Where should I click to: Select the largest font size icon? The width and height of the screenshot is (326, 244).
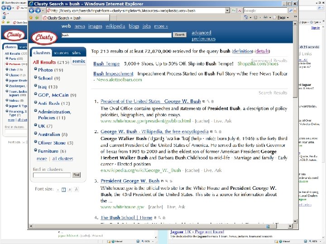tap(77, 189)
